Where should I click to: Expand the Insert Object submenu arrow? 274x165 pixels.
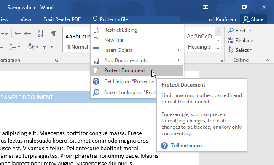tap(179, 50)
